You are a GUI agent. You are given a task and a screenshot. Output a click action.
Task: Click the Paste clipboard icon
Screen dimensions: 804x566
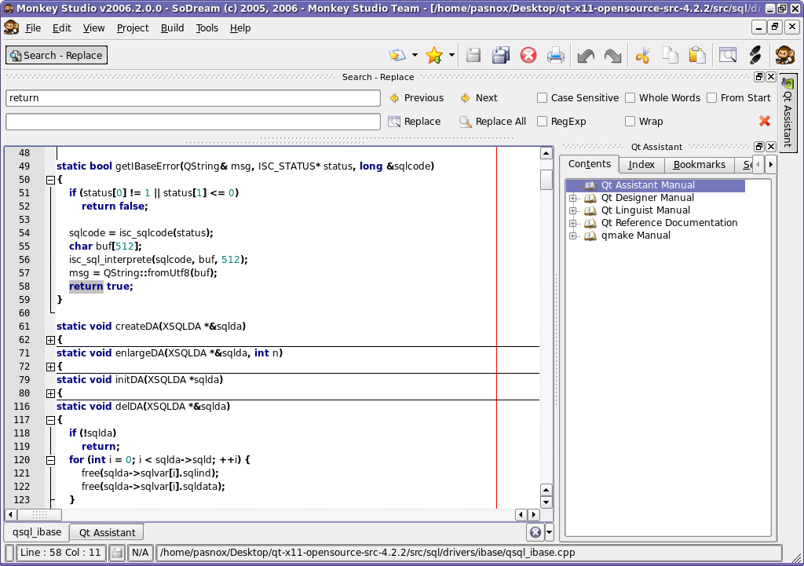point(697,55)
